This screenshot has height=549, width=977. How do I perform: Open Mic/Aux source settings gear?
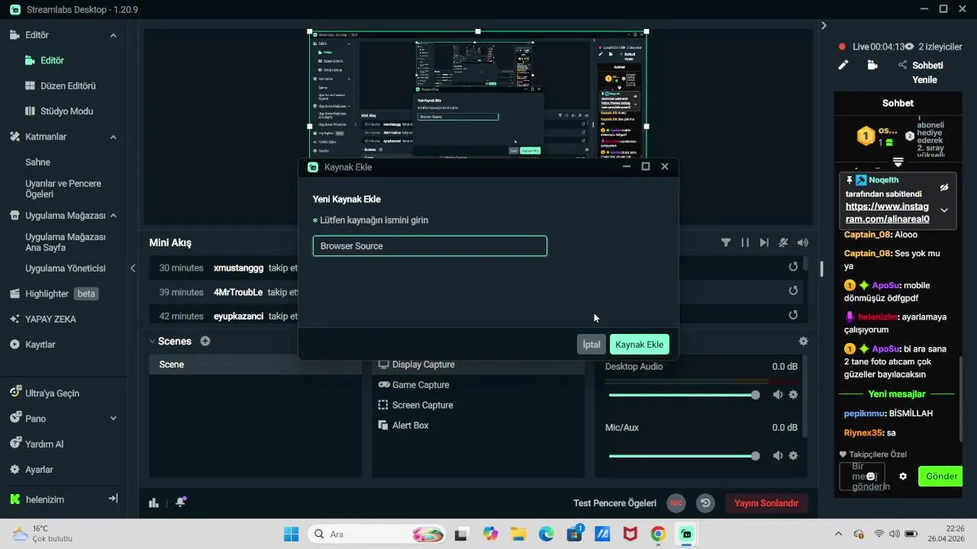point(793,456)
